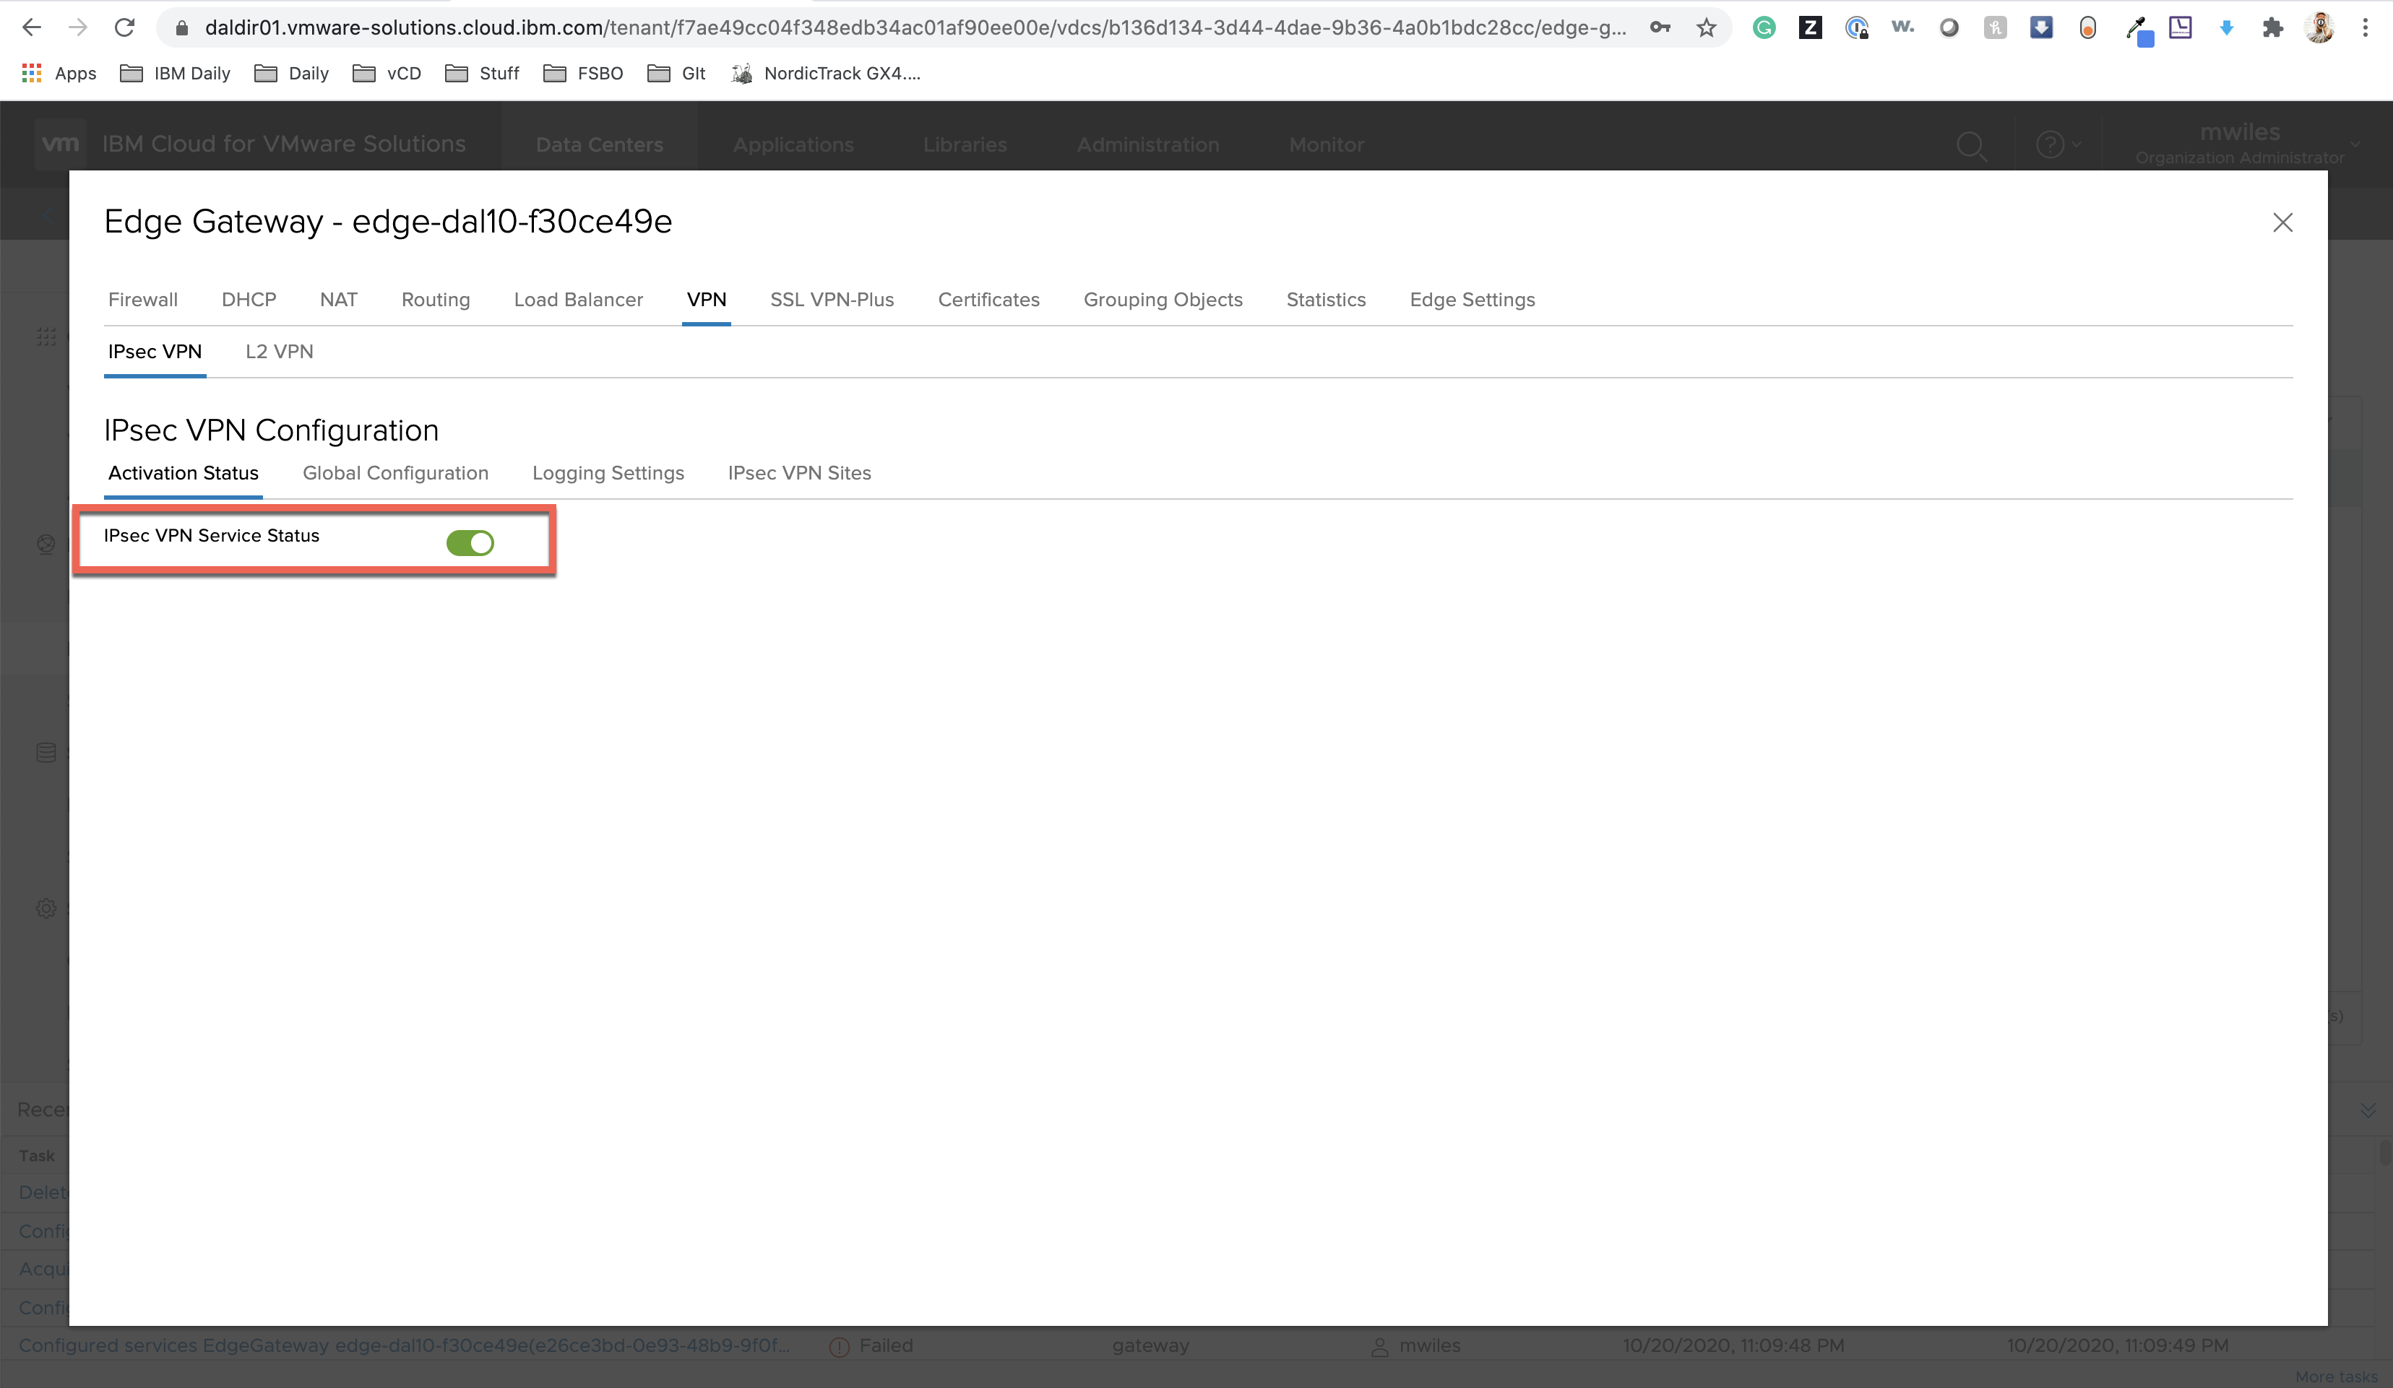
Task: Open the IPsec VPN Sites tab
Action: (798, 473)
